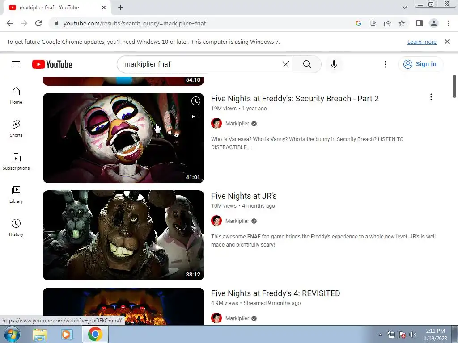Open Markiplier channel name under Security Breach Part 2
This screenshot has height=343, width=458.
(x=237, y=124)
